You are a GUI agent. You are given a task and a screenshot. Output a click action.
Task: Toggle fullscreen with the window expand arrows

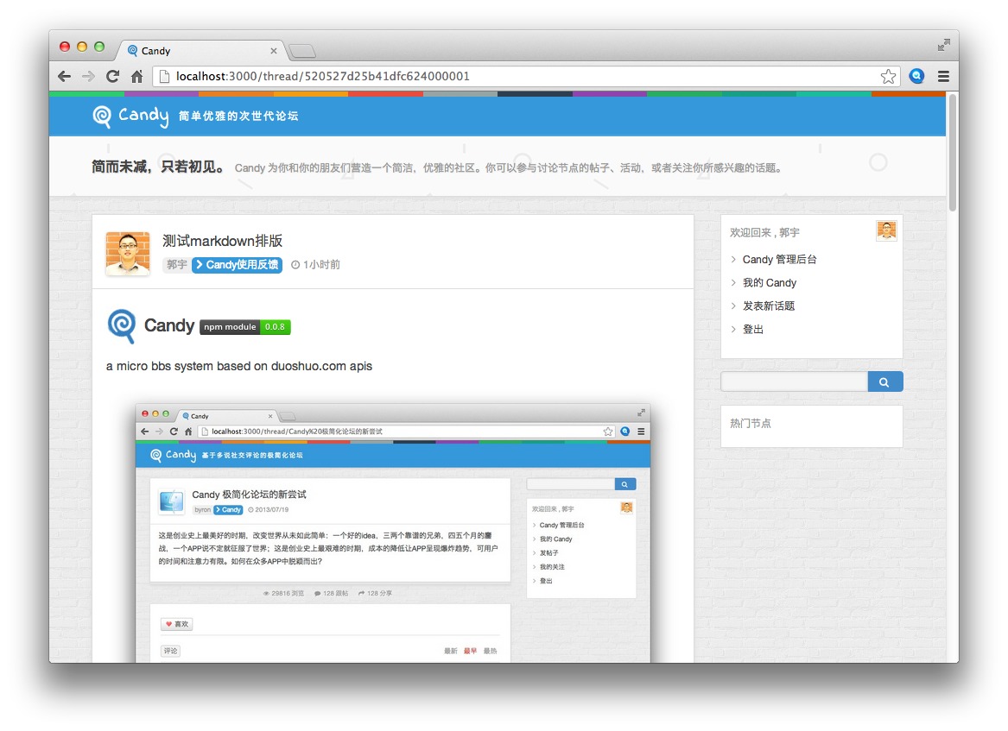(944, 45)
